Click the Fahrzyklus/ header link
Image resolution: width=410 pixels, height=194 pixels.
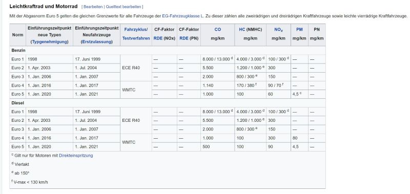click(136, 30)
